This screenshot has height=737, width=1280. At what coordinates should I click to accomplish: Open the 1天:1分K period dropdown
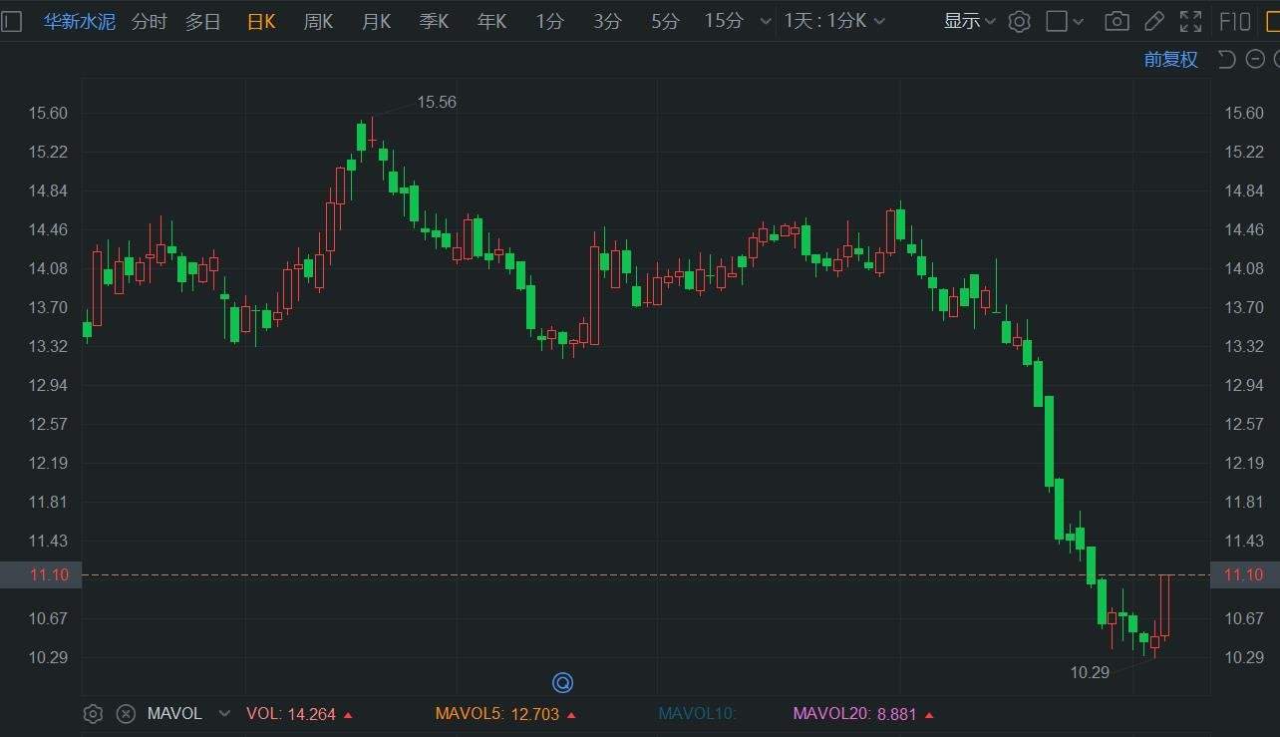[834, 21]
